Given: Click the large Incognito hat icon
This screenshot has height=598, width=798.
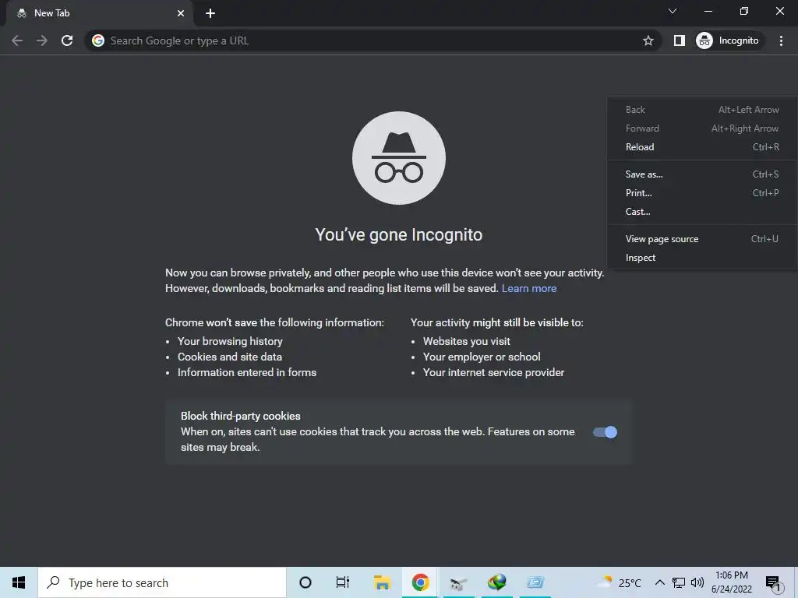Looking at the screenshot, I should coord(399,158).
